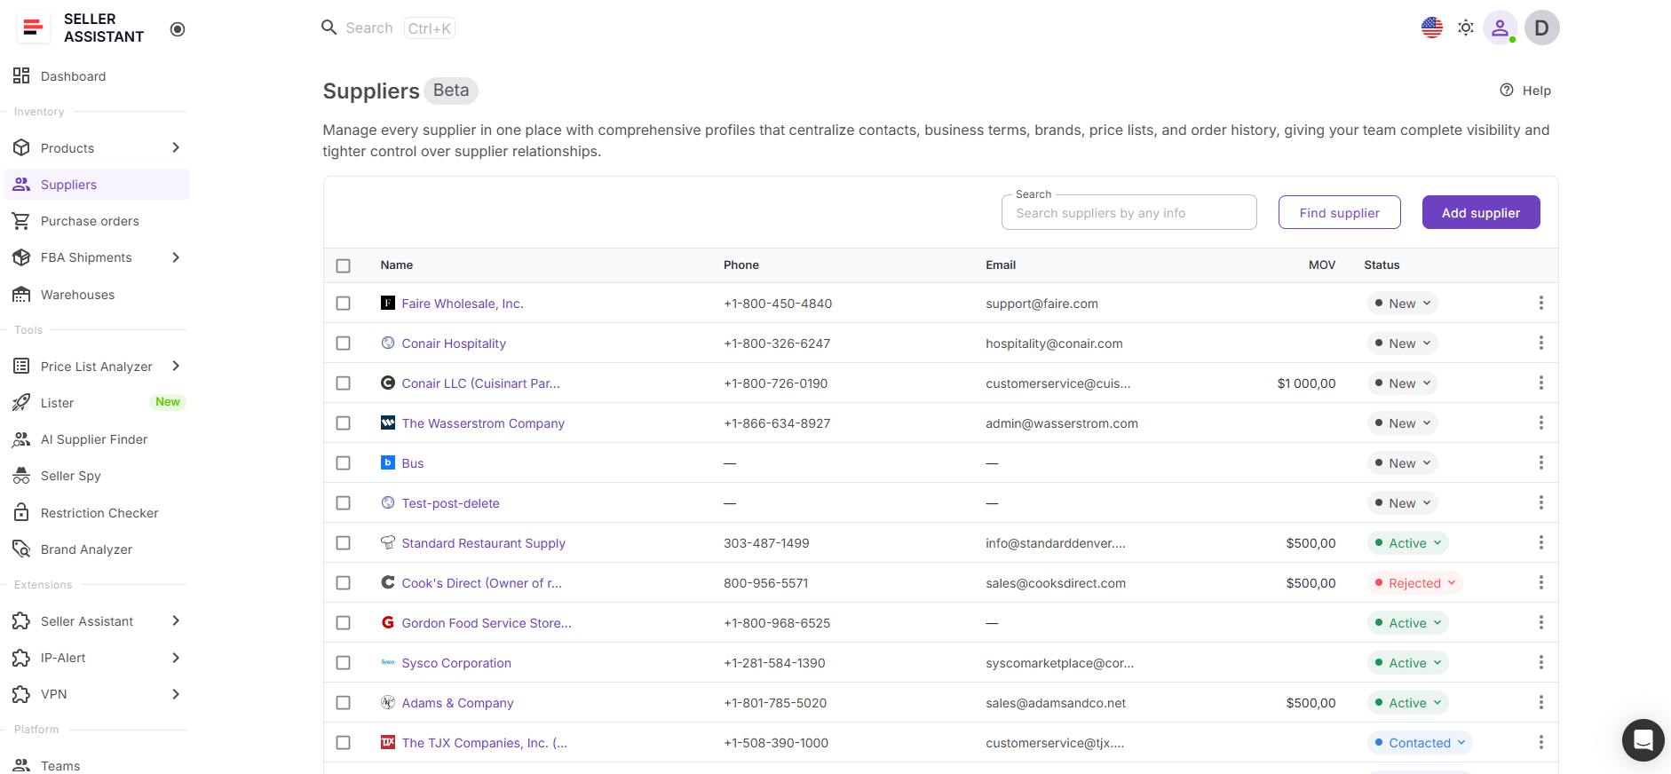1671x774 pixels.
Task: Check the Bus row checkbox
Action: (344, 463)
